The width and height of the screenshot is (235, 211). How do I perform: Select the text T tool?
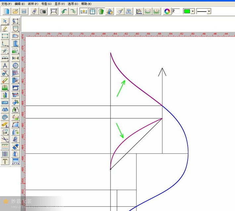point(5,161)
